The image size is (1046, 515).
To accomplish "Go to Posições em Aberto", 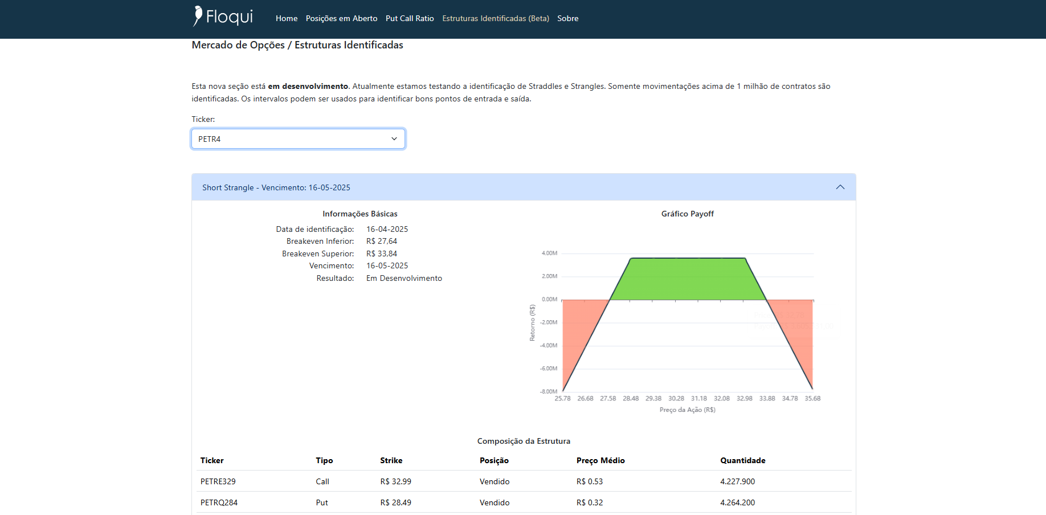I will click(x=341, y=18).
